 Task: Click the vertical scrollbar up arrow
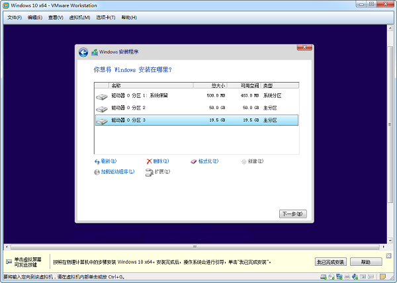tap(390, 28)
